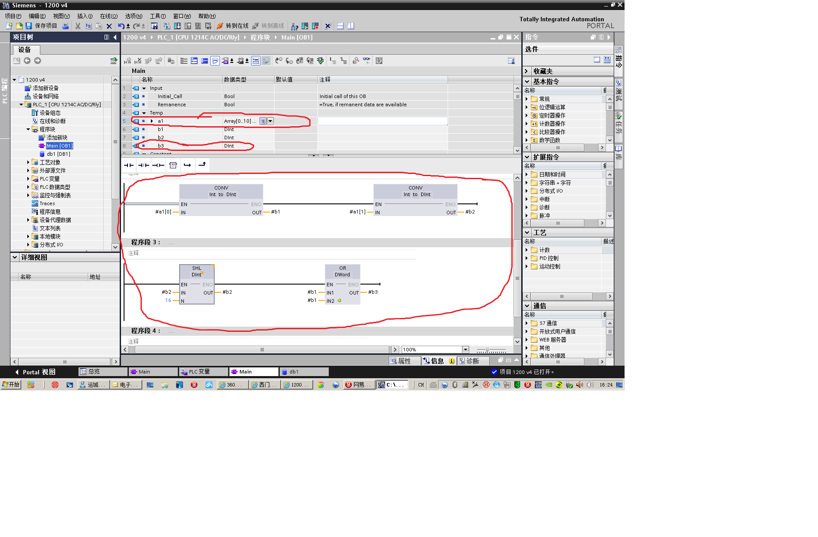Stop the CPU icon
818x537 pixels.
[x=315, y=26]
